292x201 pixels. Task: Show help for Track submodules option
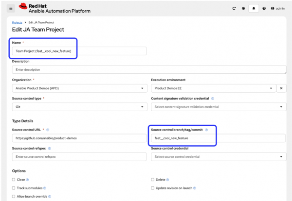click(x=45, y=188)
